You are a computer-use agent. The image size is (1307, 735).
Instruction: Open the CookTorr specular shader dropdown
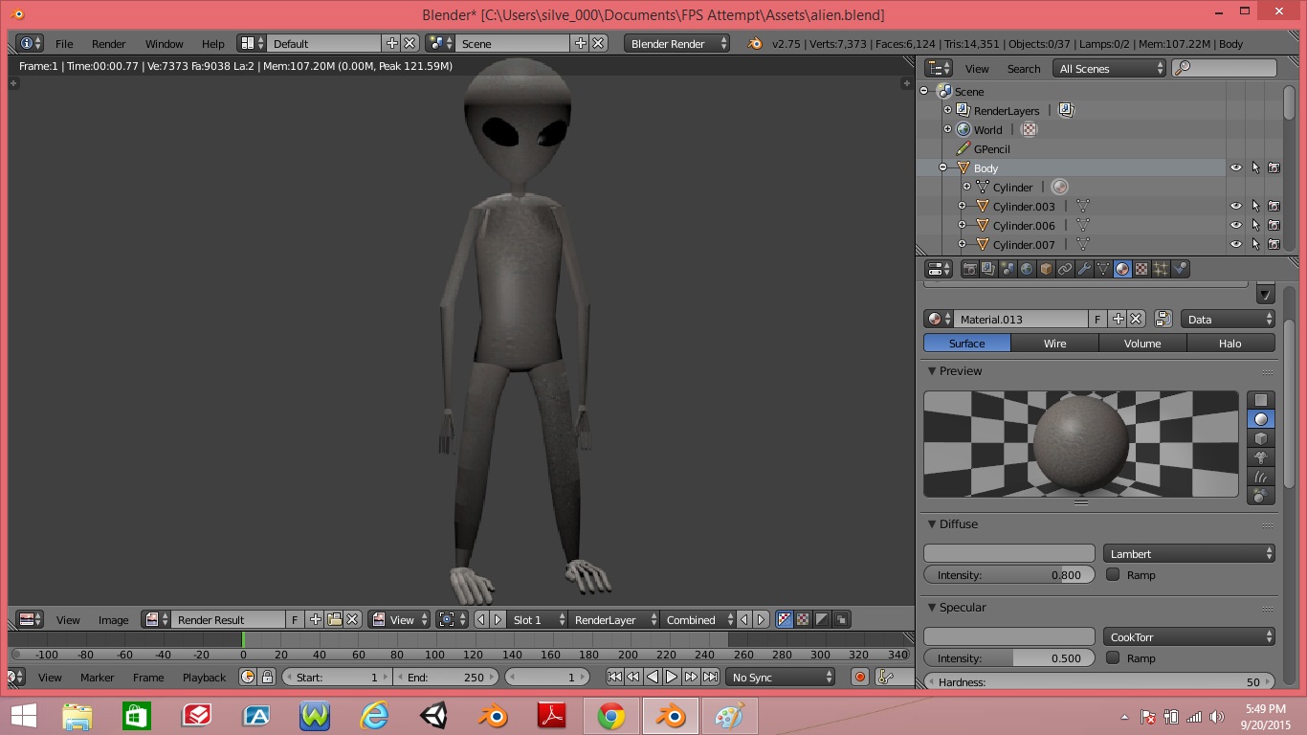[1189, 637]
